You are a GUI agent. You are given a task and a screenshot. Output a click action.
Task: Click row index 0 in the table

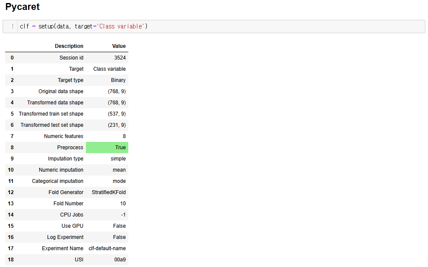point(12,58)
